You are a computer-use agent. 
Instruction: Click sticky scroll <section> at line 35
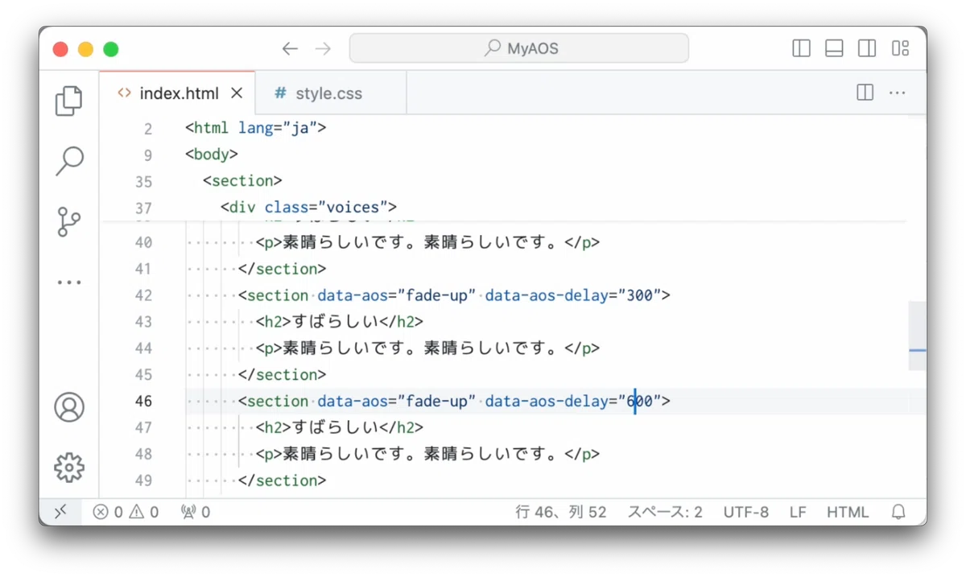point(242,181)
